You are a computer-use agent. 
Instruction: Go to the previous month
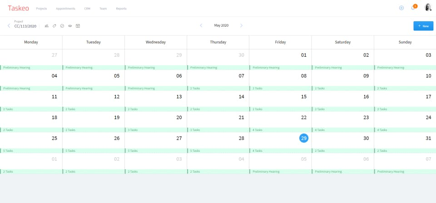201,26
